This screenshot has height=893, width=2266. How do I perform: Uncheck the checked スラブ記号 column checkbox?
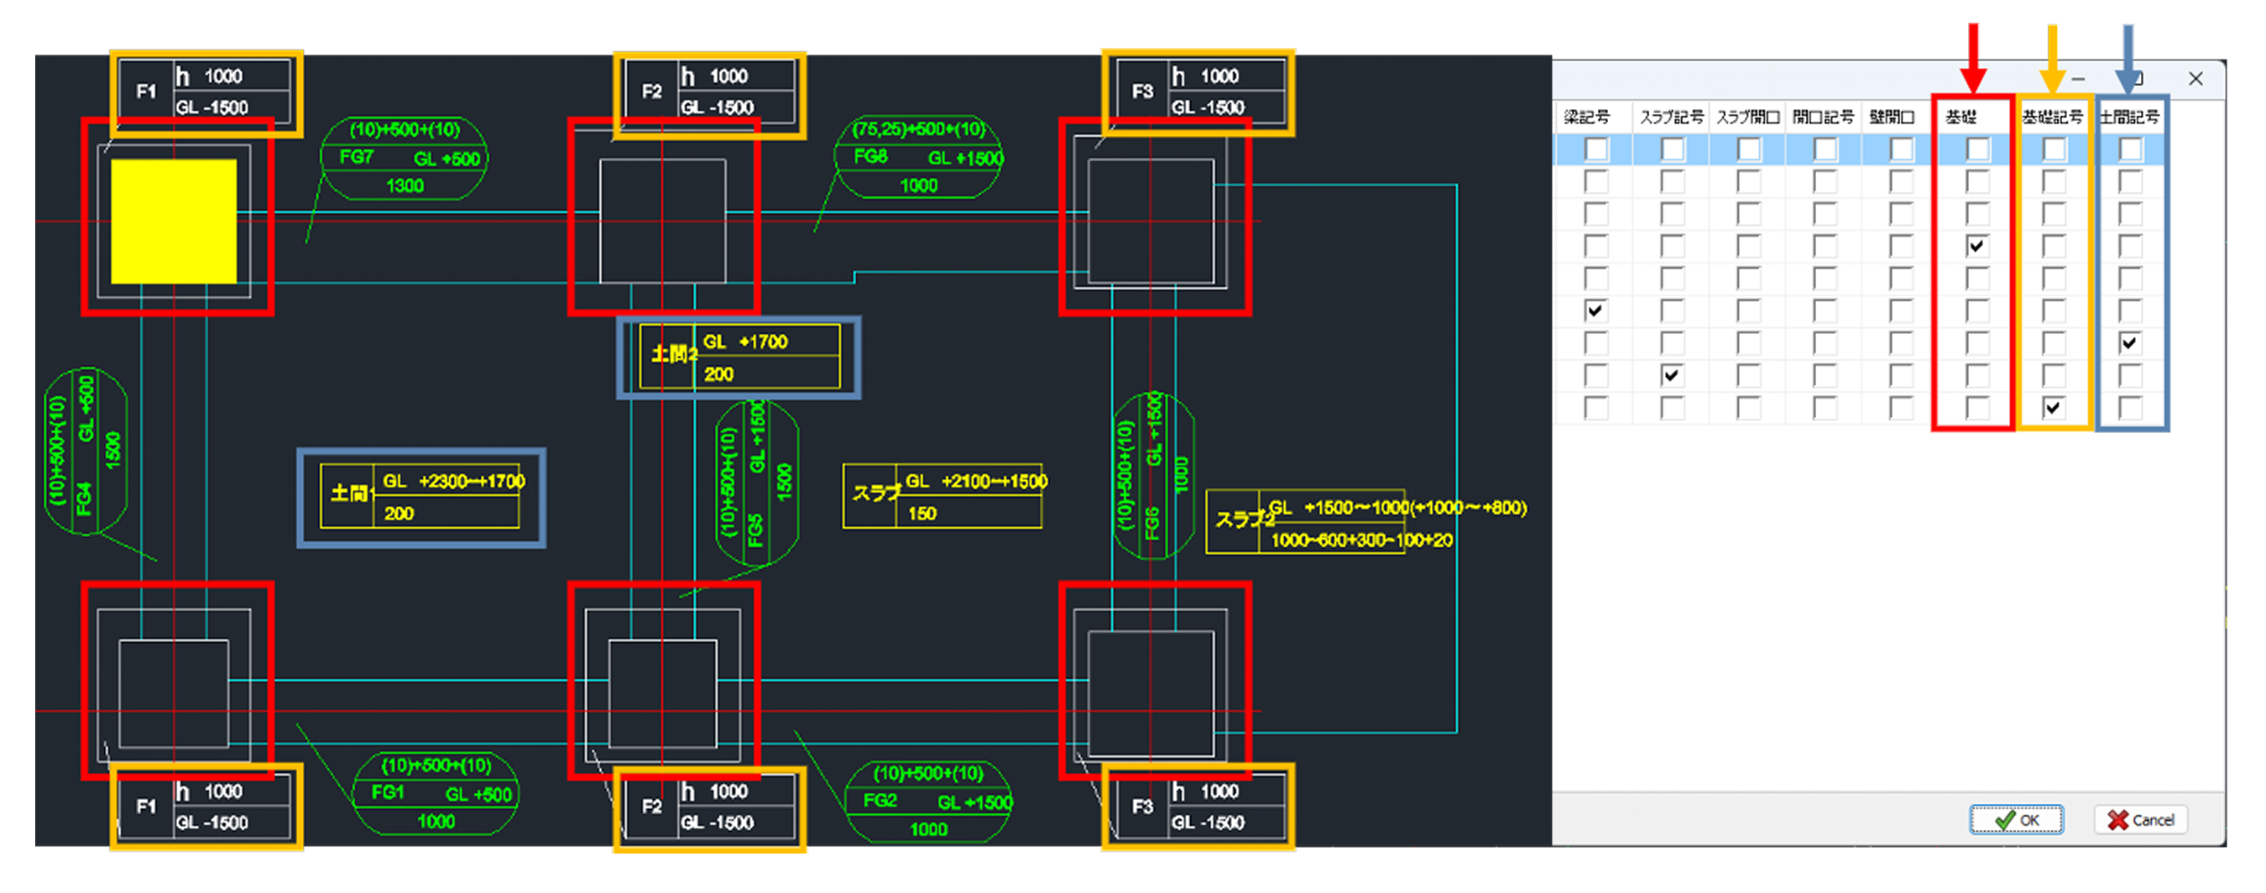(x=1671, y=376)
